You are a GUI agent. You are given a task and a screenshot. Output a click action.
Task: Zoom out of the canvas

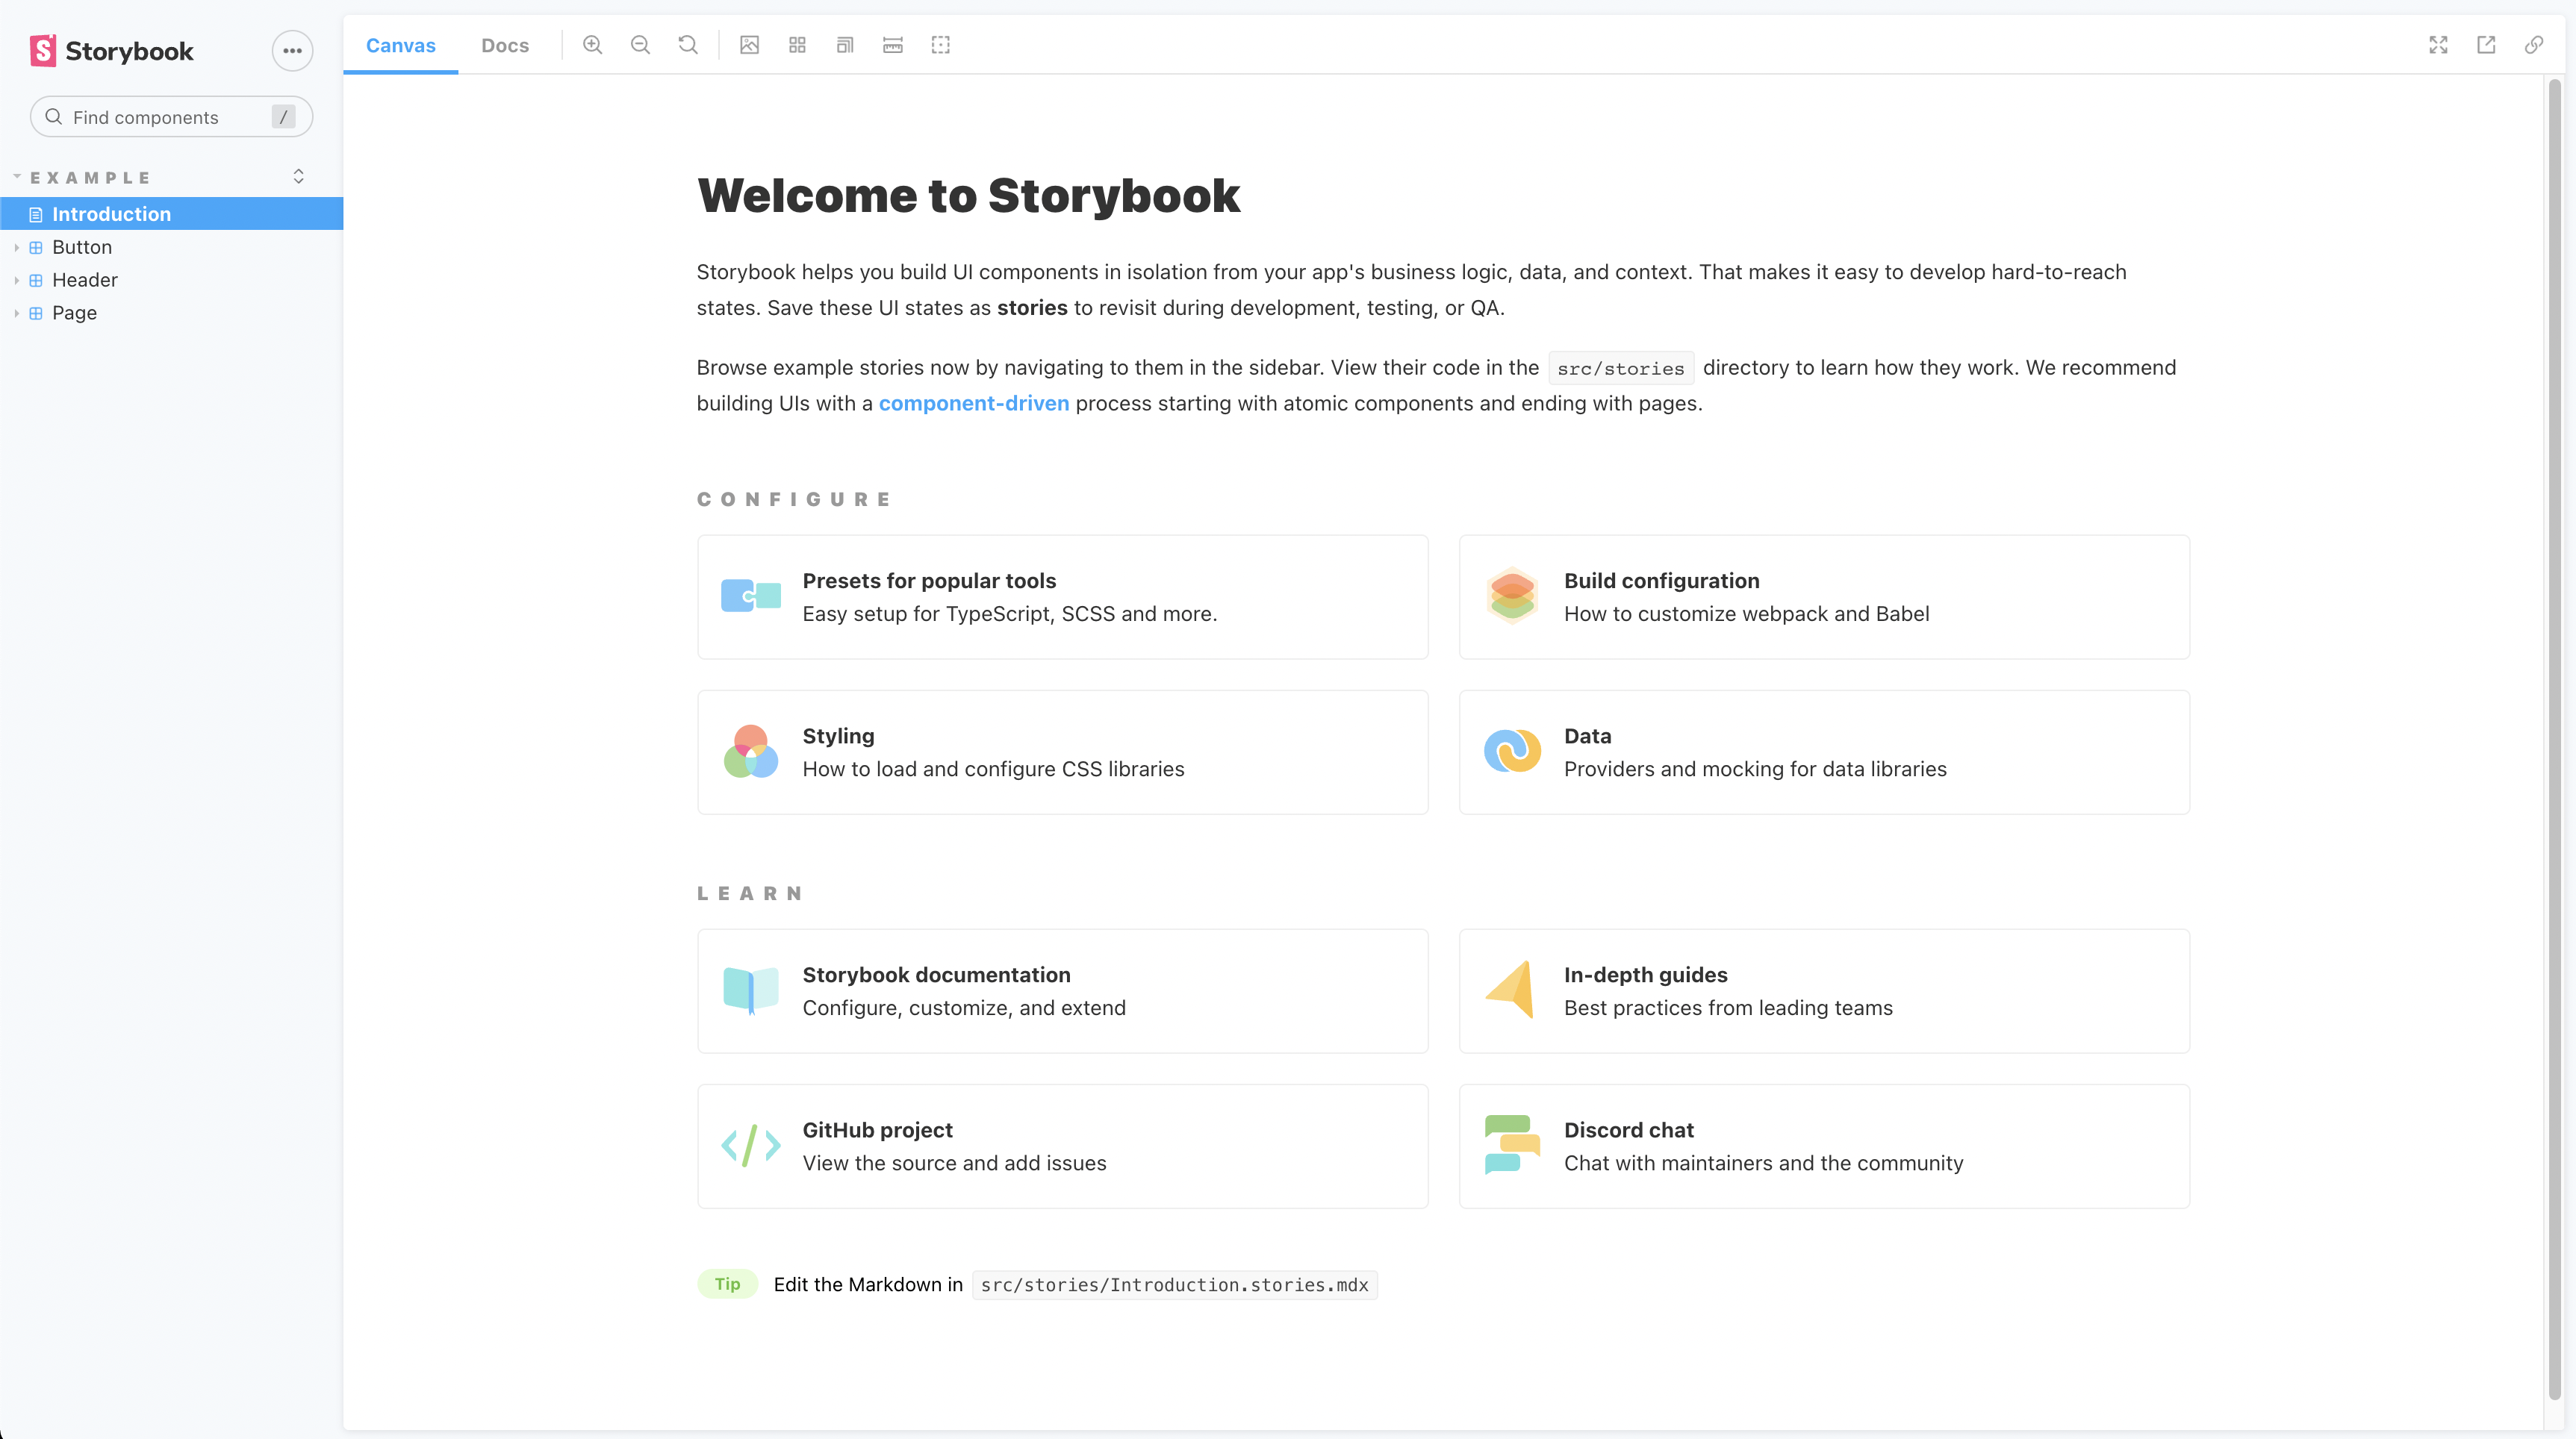tap(640, 45)
